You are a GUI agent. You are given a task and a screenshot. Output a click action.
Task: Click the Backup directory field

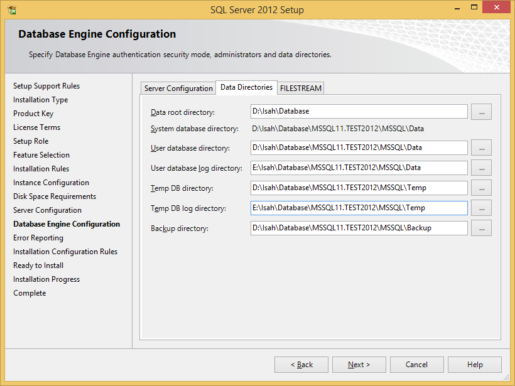[x=359, y=228]
